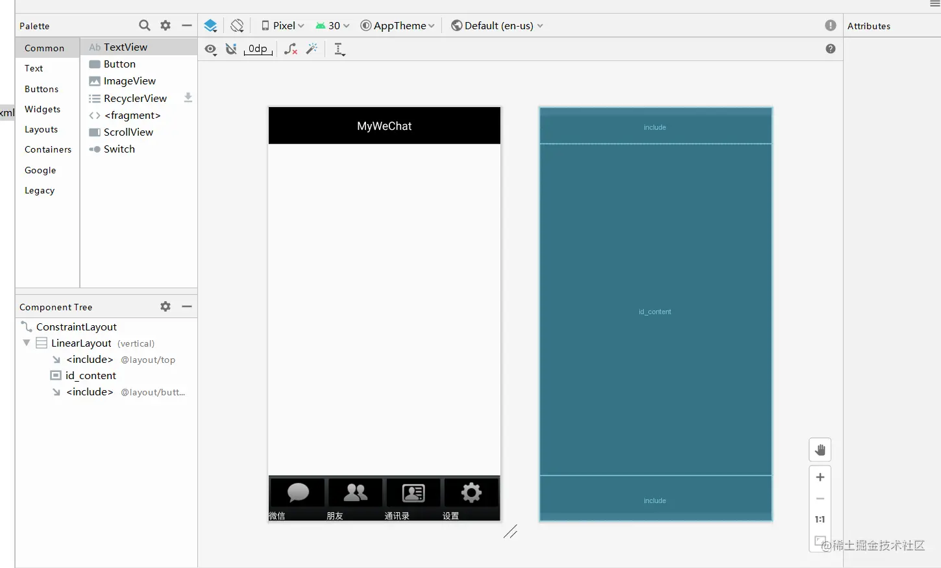Open the view options eye menu
The width and height of the screenshot is (941, 568).
point(210,49)
